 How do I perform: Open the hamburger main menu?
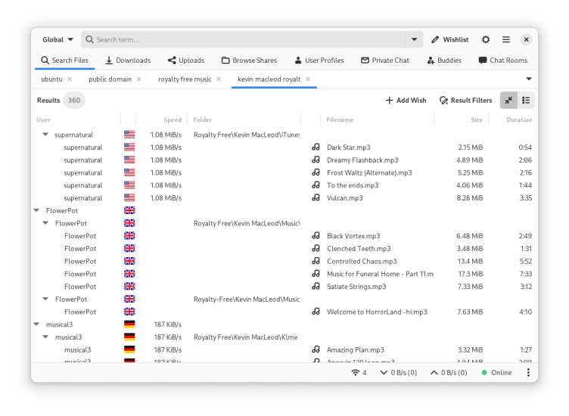tap(506, 39)
